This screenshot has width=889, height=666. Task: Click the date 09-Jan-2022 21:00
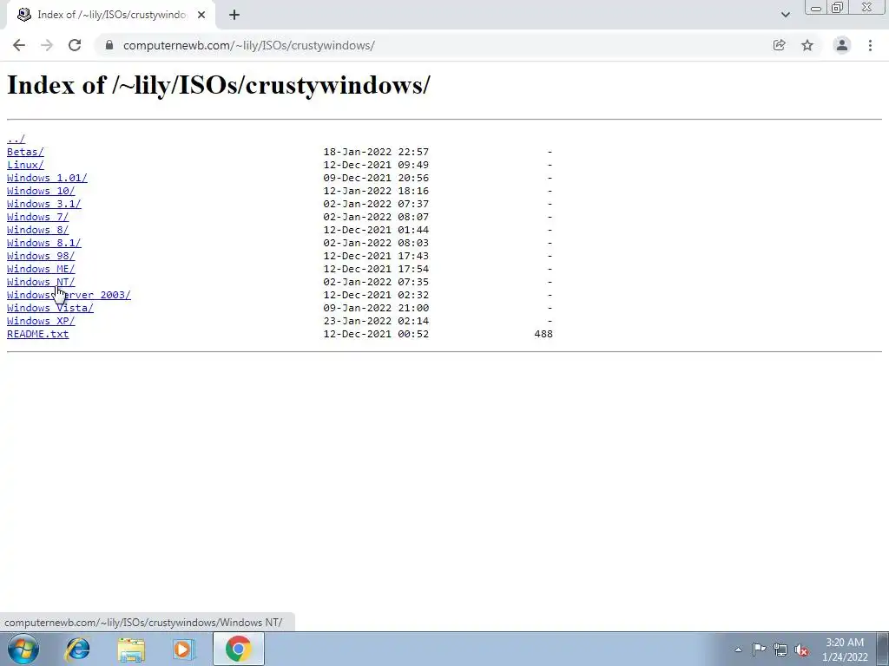pos(376,308)
